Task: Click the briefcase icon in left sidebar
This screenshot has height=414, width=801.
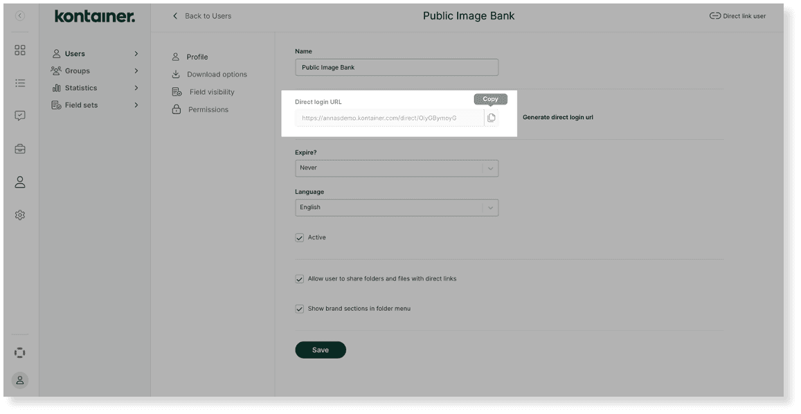Action: 19,148
